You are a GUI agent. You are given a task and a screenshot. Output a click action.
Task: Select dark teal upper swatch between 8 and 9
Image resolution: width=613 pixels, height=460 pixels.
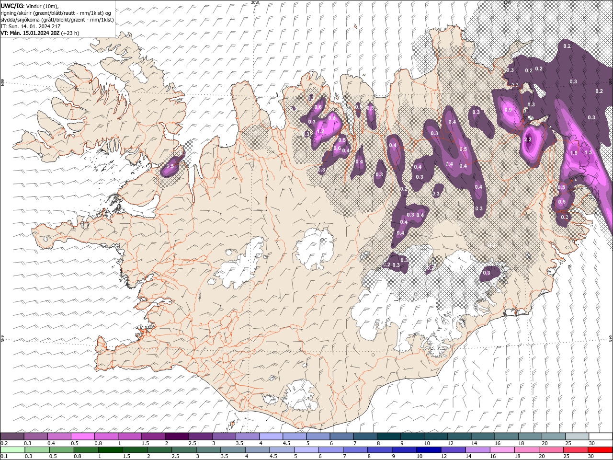pos(389,437)
